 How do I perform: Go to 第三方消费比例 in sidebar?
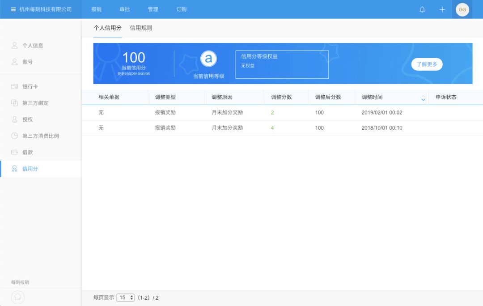[x=41, y=136]
